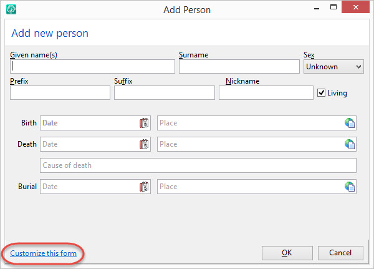Focus the Given name(s) field

[92, 66]
